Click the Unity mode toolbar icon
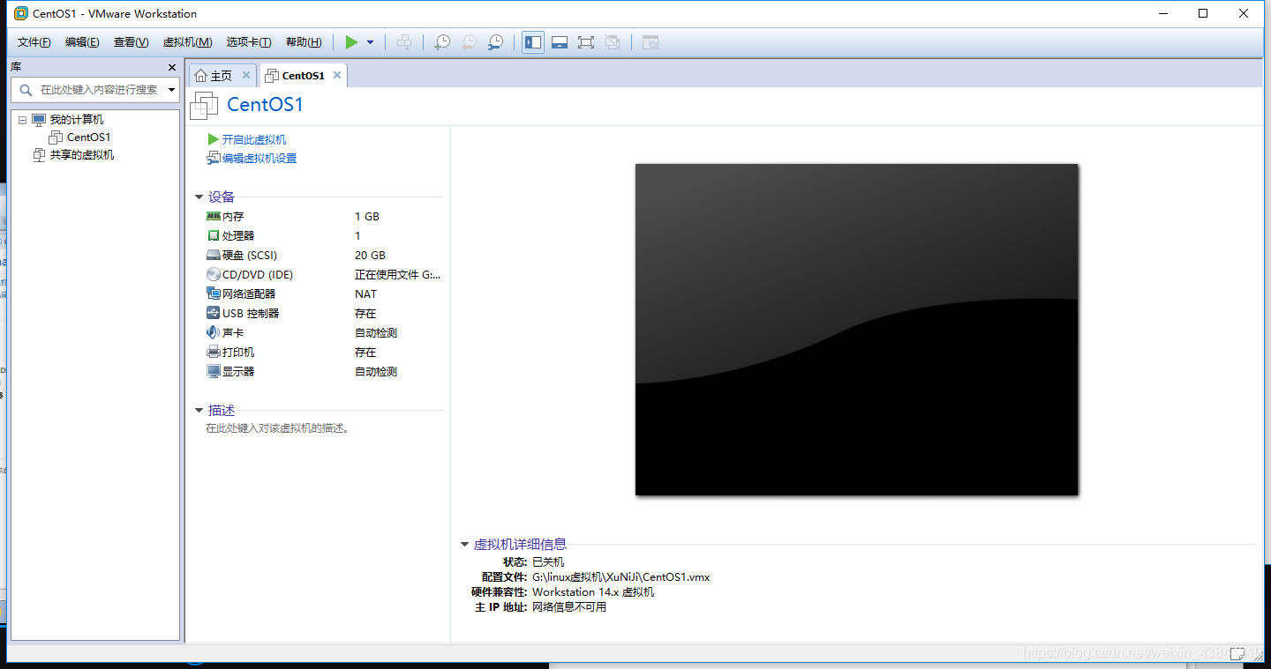The width and height of the screenshot is (1271, 669). (613, 42)
